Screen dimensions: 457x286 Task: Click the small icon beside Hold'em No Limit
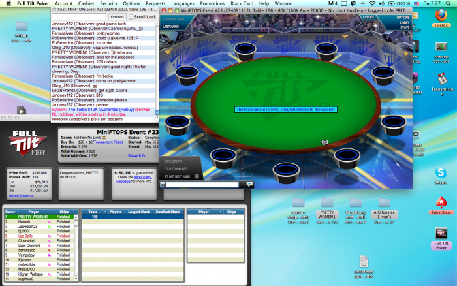coord(104,138)
